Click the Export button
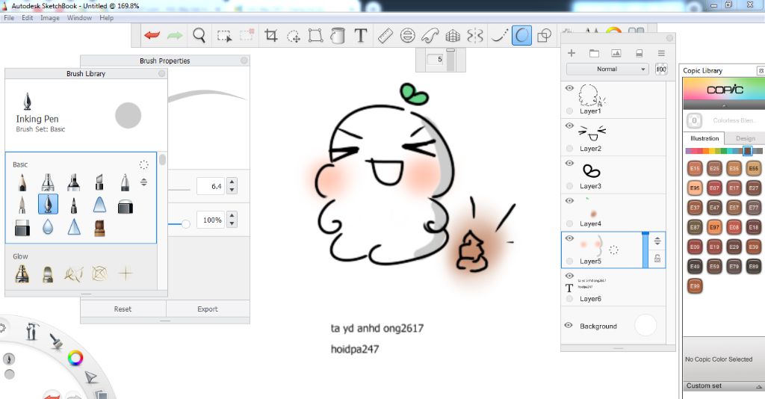Image resolution: width=765 pixels, height=399 pixels. point(208,309)
